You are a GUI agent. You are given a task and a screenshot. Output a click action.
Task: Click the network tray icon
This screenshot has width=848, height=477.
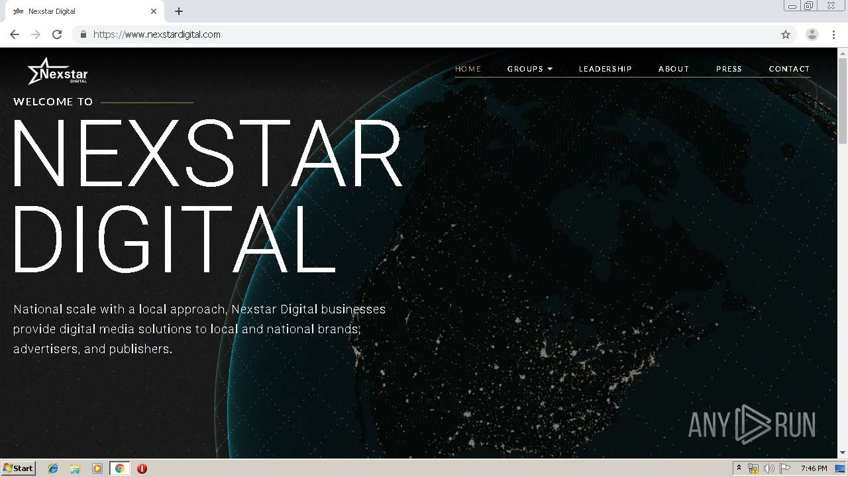coord(753,468)
